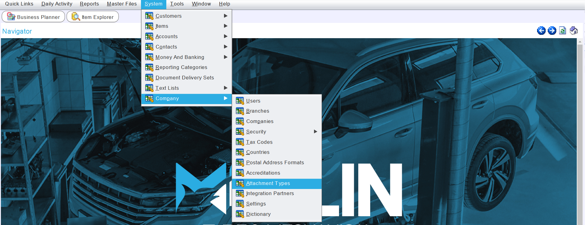
Task: Click the icon beside Countries entry
Action: [x=240, y=152]
